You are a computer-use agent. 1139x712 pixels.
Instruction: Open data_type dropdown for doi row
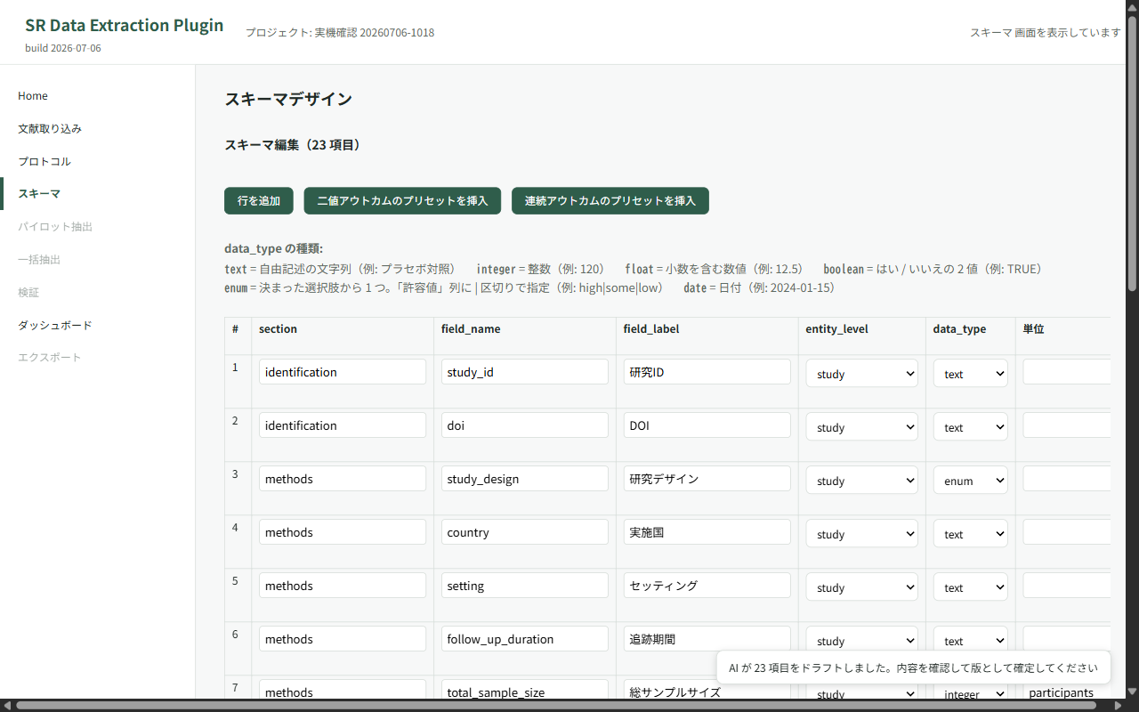(971, 427)
